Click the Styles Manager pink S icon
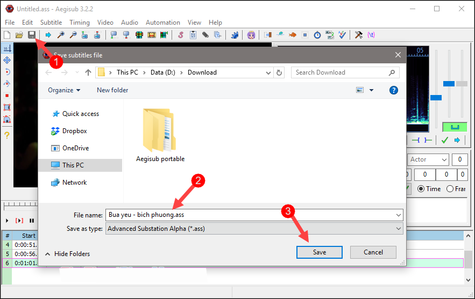The height and width of the screenshot is (299, 475). click(181, 35)
